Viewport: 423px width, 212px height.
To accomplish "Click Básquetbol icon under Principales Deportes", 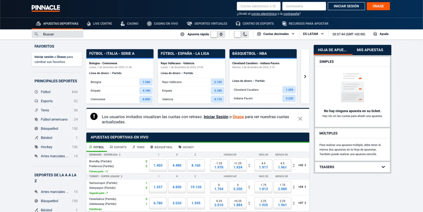I will pyautogui.click(x=36, y=129).
